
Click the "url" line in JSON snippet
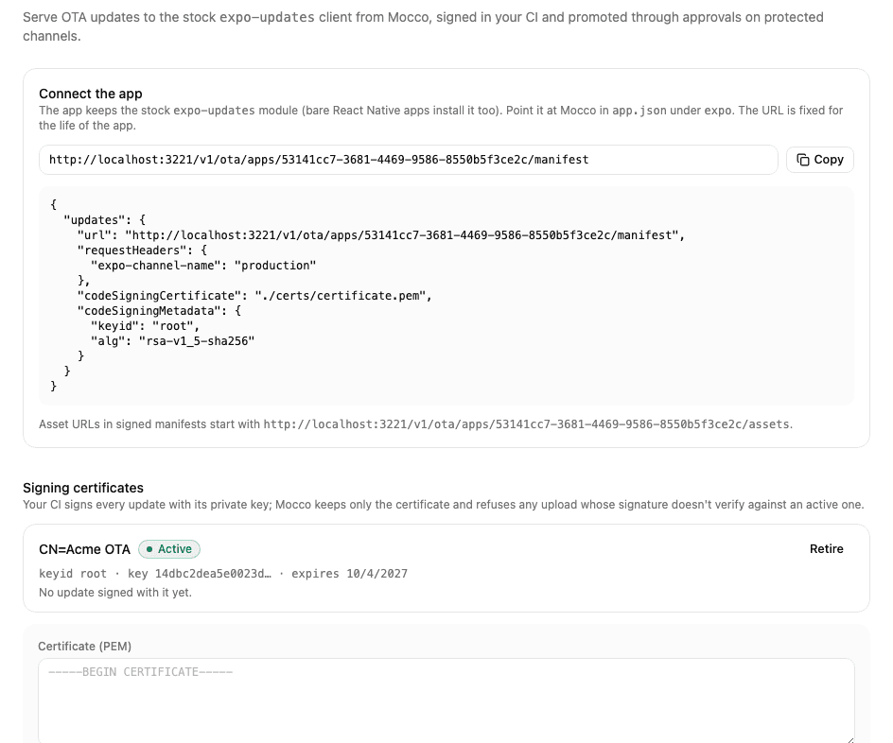point(381,235)
